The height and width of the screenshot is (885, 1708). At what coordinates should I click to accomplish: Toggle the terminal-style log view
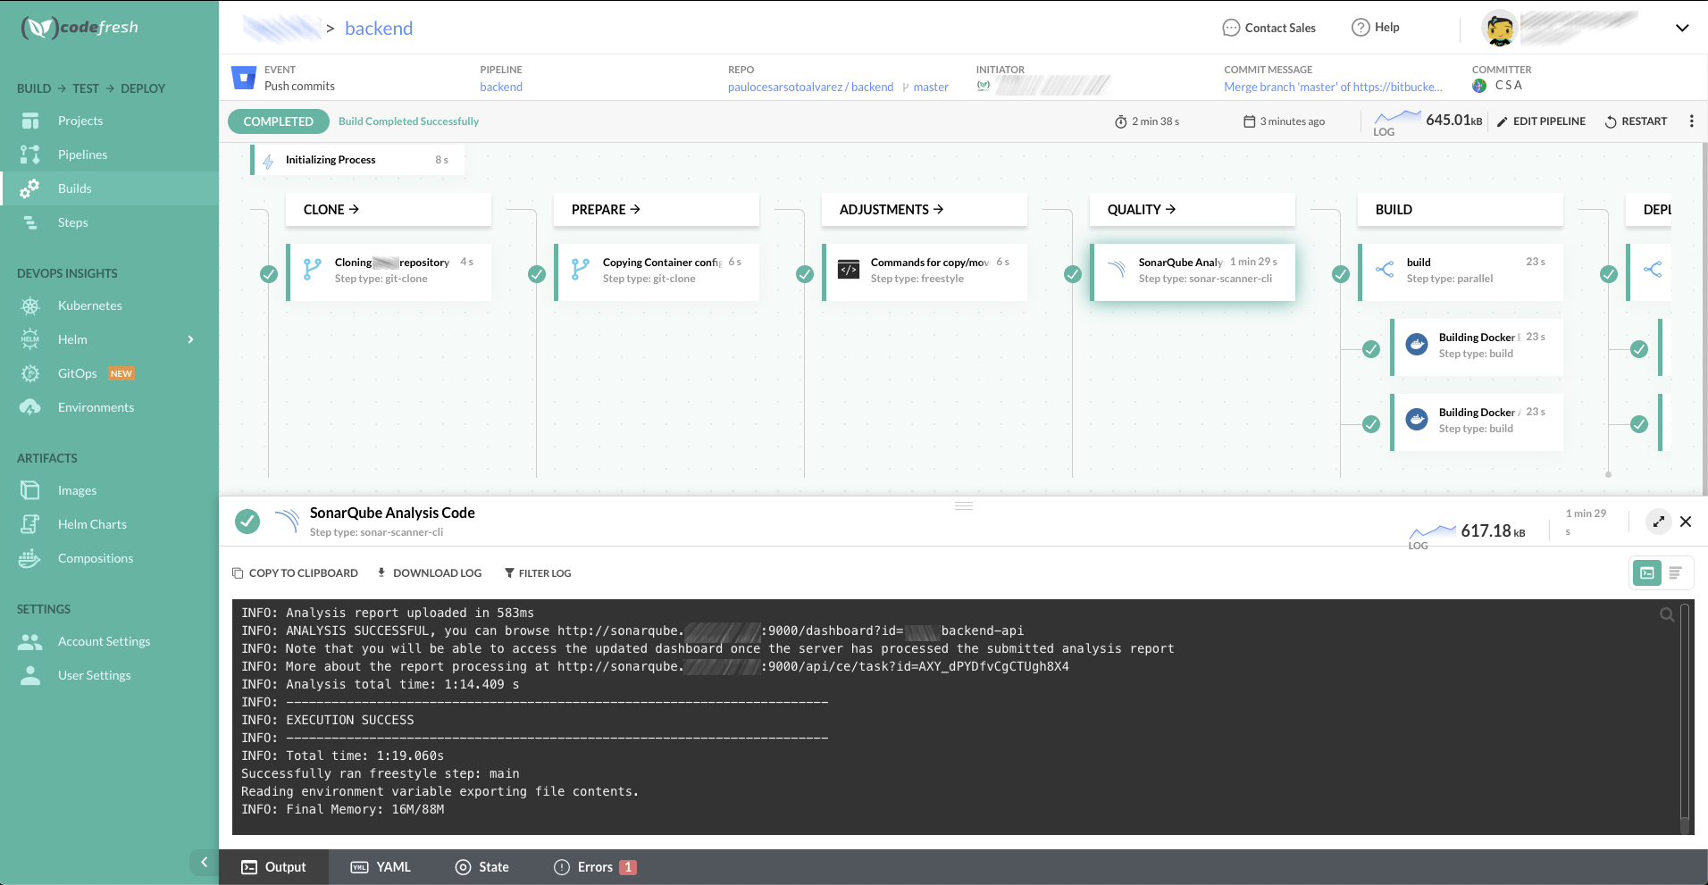click(x=1646, y=572)
